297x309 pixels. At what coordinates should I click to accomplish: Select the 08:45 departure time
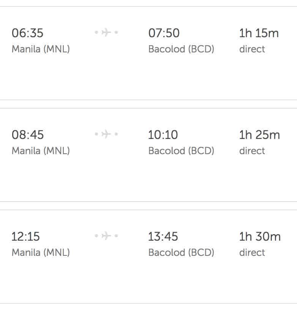tap(28, 135)
